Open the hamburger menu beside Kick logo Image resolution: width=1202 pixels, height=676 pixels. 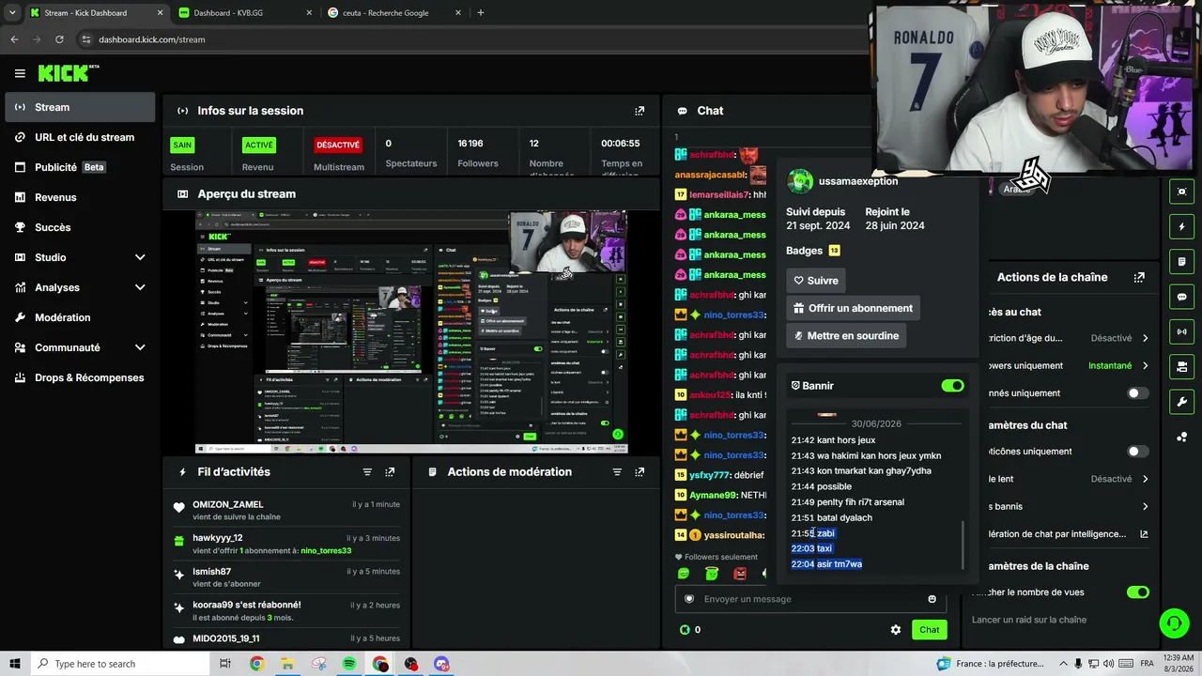coord(20,73)
